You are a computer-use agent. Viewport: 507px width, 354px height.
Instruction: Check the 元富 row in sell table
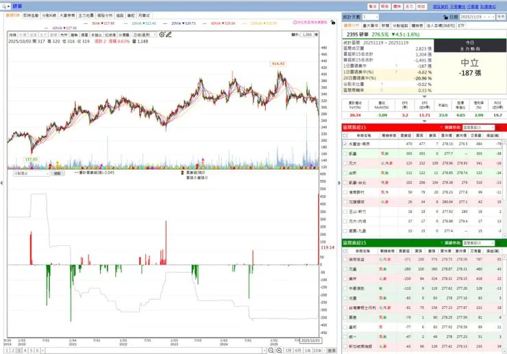[345, 269]
